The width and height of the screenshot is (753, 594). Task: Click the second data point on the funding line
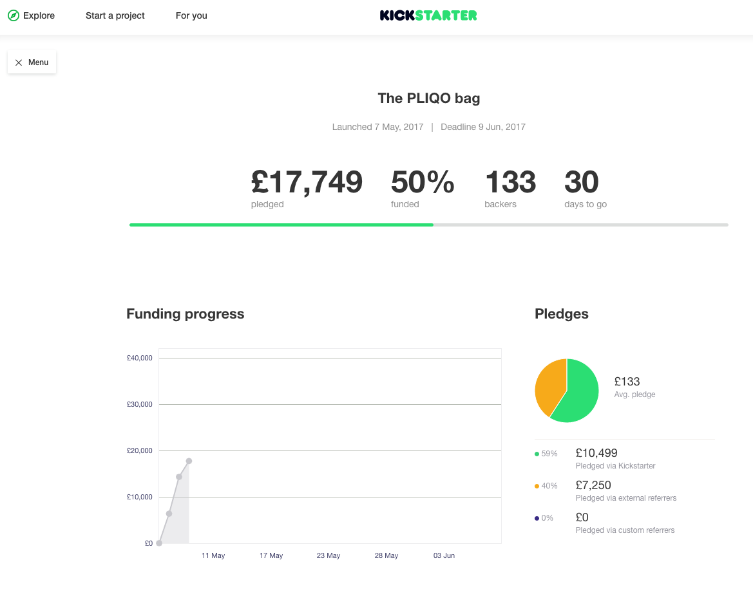(x=169, y=514)
